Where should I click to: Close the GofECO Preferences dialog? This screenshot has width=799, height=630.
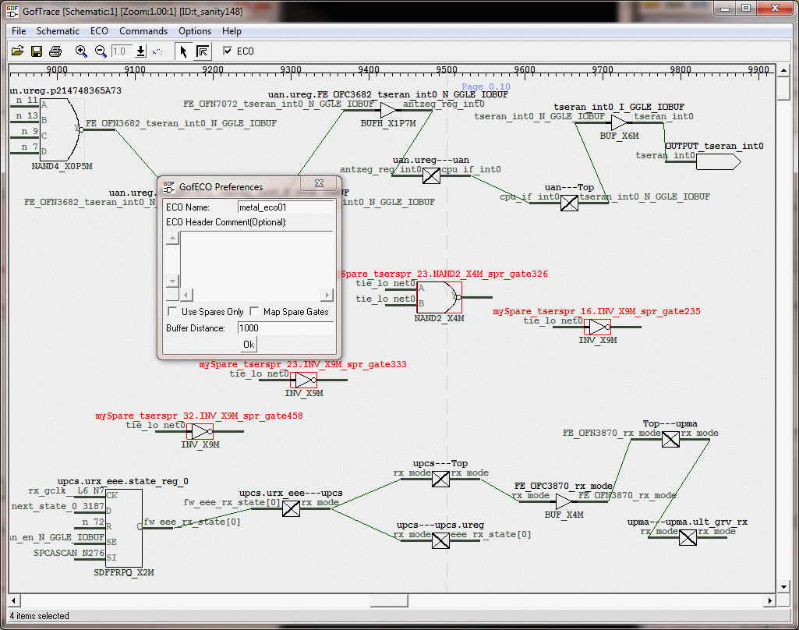[320, 184]
